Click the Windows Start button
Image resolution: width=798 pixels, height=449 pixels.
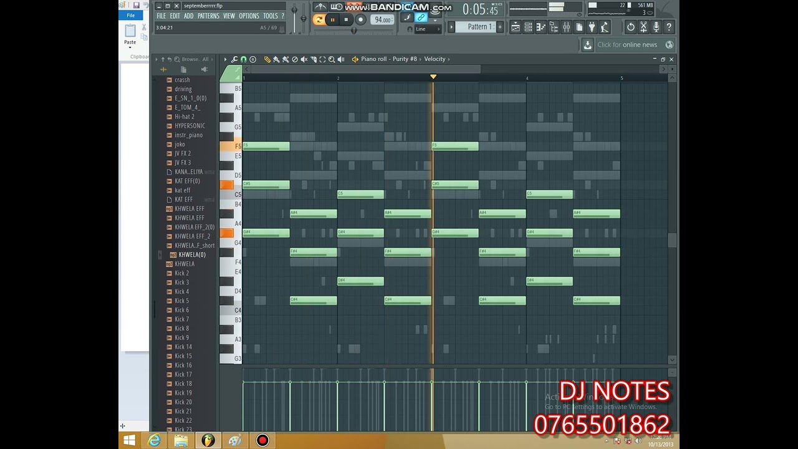(x=129, y=441)
